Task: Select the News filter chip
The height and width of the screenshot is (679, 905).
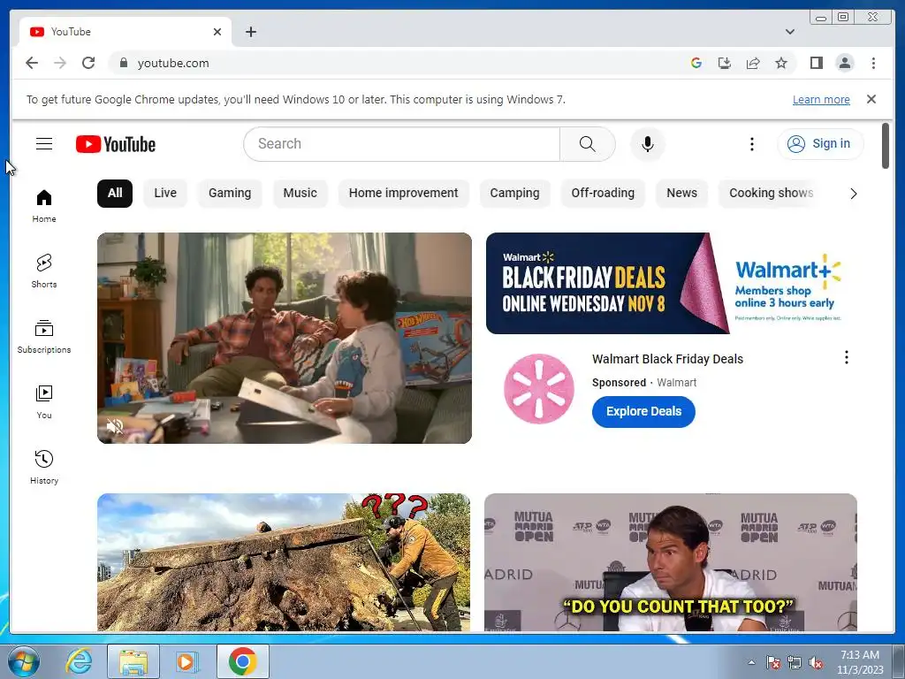Action: pos(681,193)
